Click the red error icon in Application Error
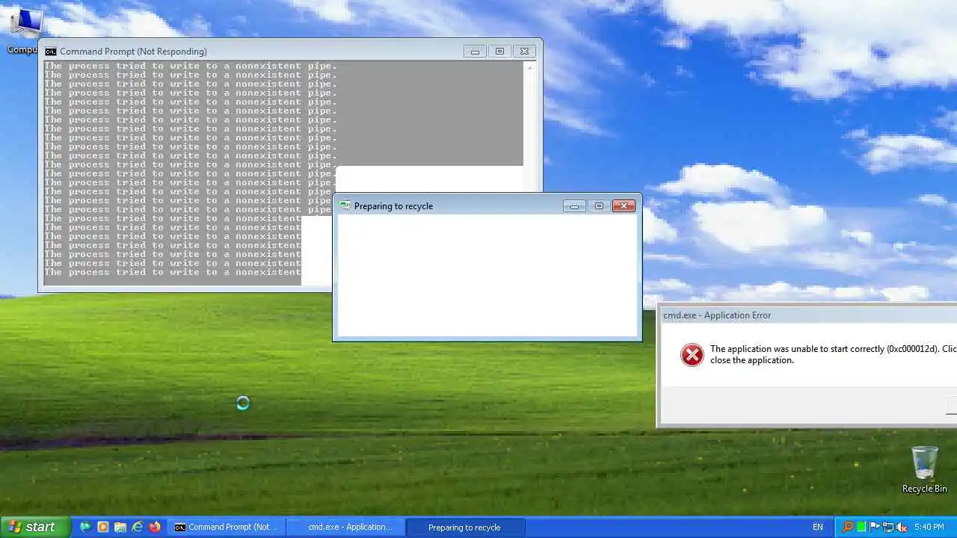Image resolution: width=957 pixels, height=538 pixels. pyautogui.click(x=692, y=354)
